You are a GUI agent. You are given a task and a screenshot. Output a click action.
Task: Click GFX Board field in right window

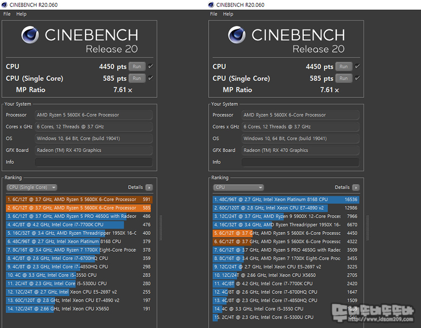(x=300, y=150)
